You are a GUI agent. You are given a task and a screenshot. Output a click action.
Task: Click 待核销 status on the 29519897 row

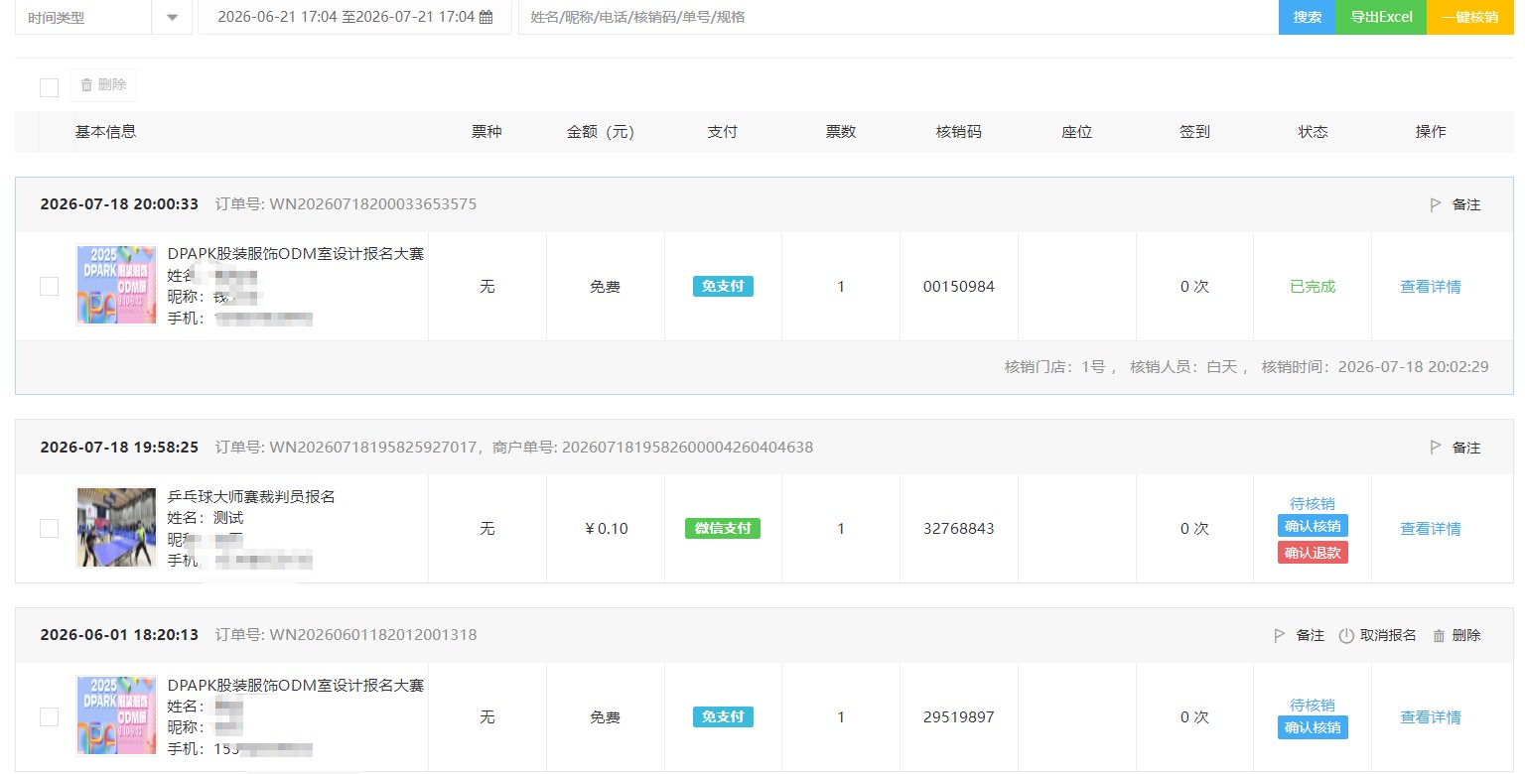(1313, 705)
